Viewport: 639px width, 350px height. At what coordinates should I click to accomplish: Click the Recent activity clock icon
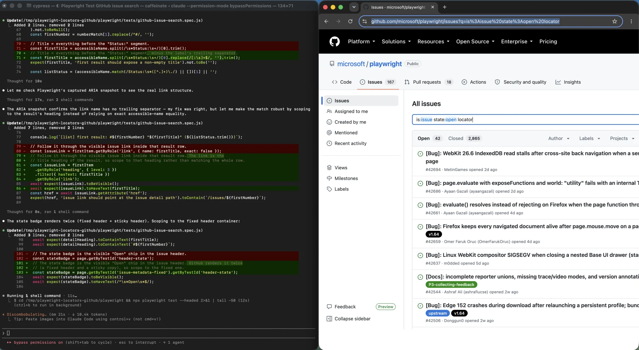point(329,143)
